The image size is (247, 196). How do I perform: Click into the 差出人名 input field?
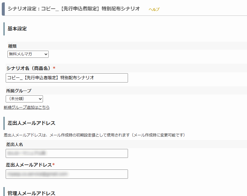(67, 153)
